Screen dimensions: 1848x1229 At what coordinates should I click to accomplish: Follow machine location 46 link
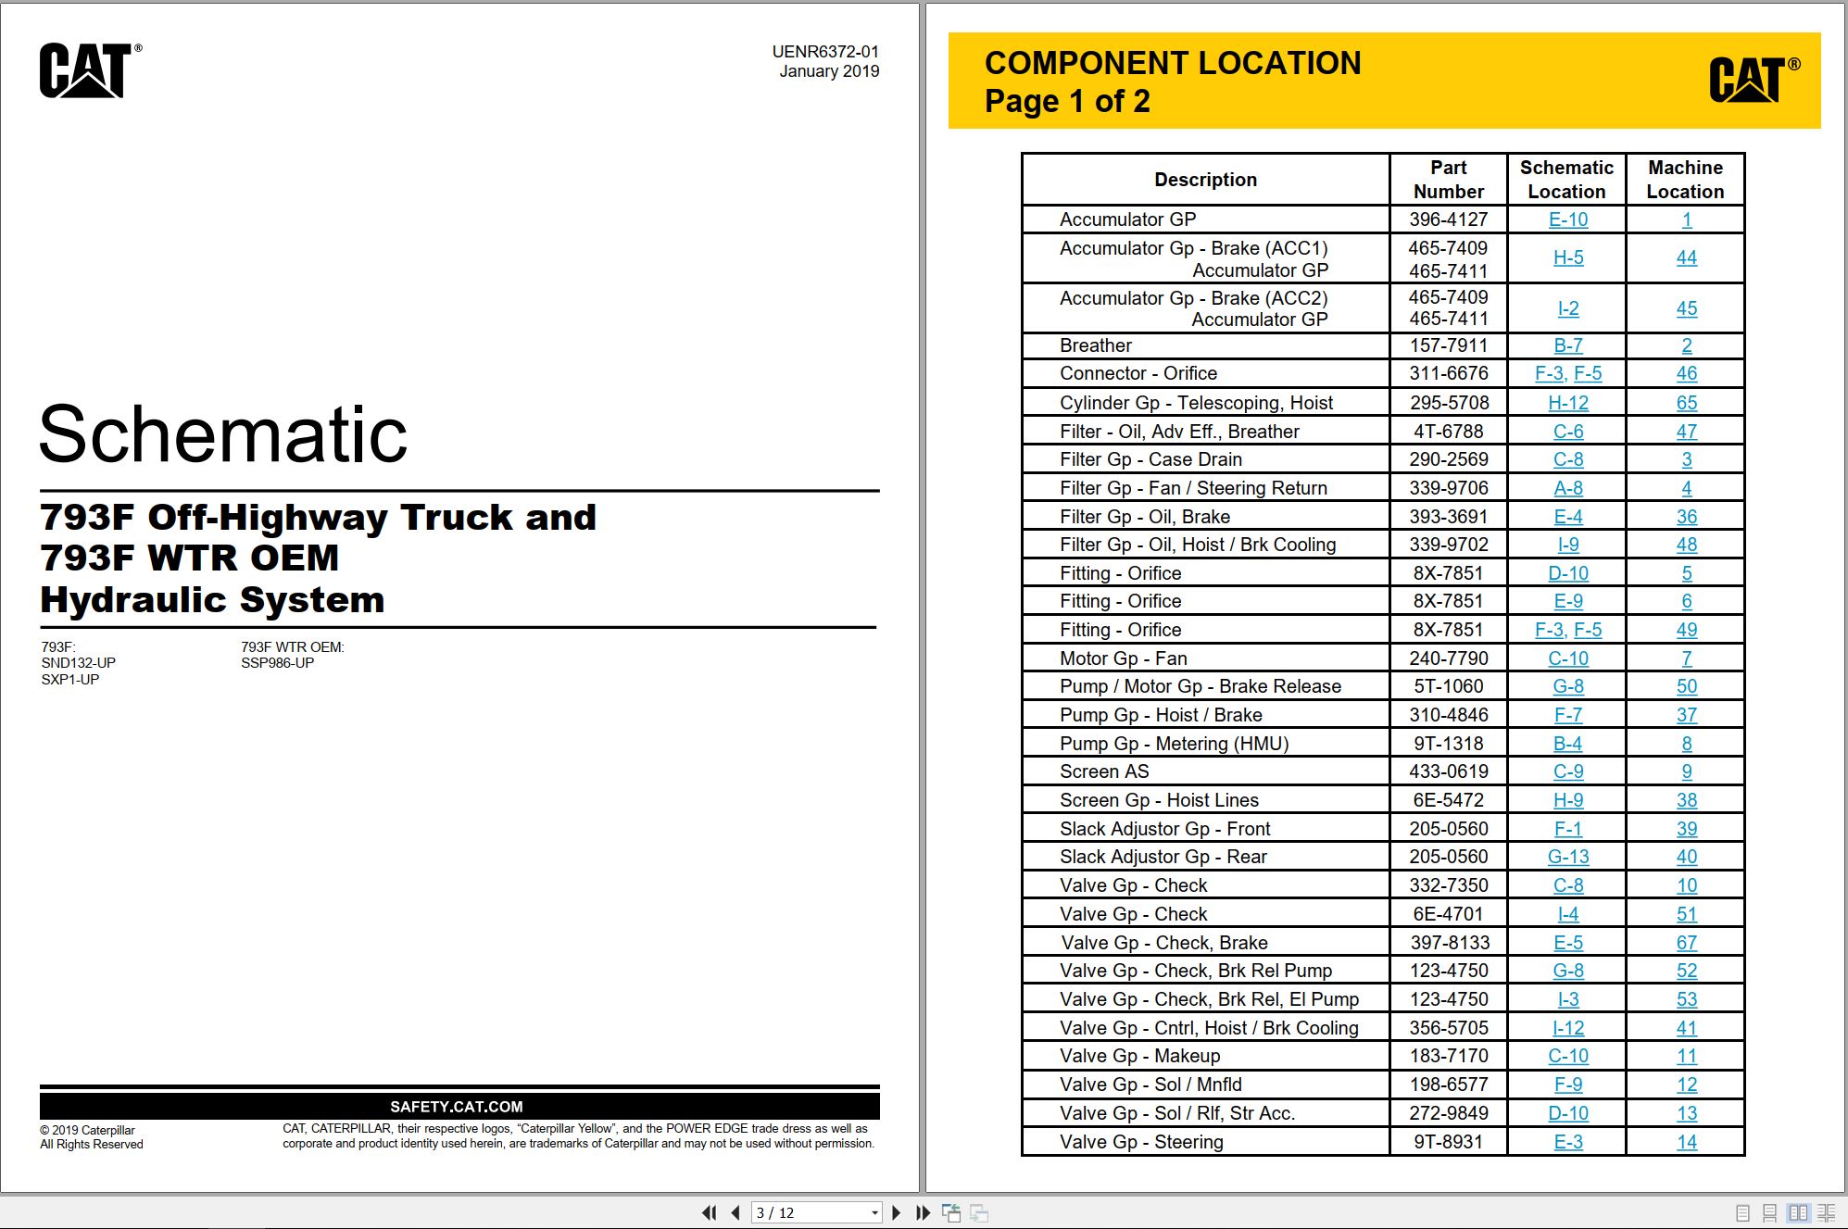click(1687, 373)
